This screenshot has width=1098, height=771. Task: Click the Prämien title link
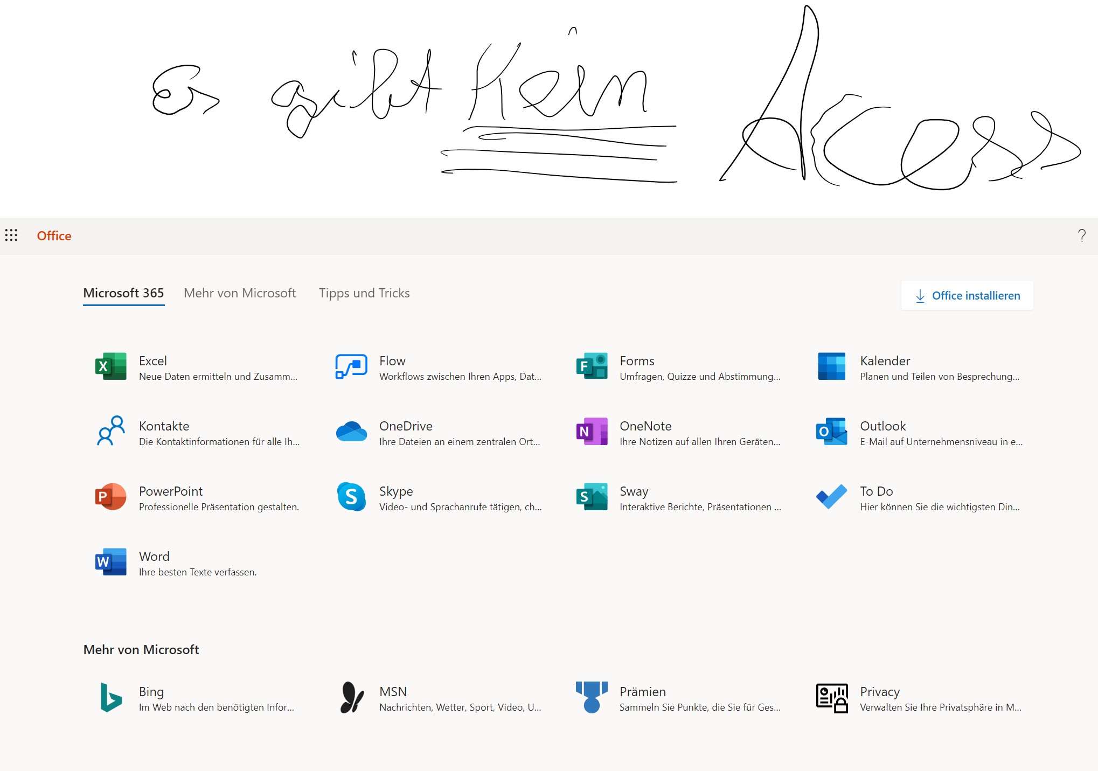[643, 692]
